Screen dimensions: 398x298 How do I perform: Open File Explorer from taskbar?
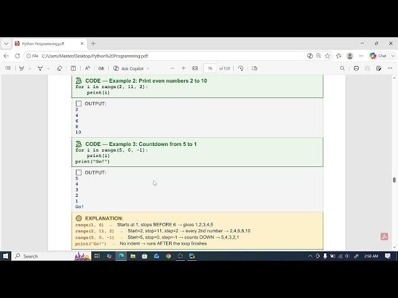pyautogui.click(x=132, y=256)
